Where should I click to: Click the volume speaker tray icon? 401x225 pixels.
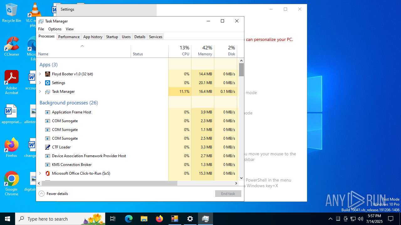361,219
